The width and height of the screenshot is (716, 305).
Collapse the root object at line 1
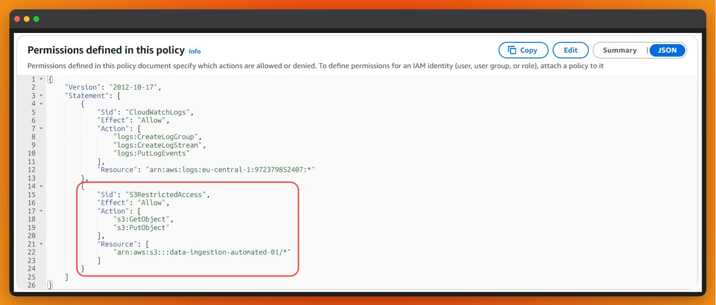click(41, 79)
